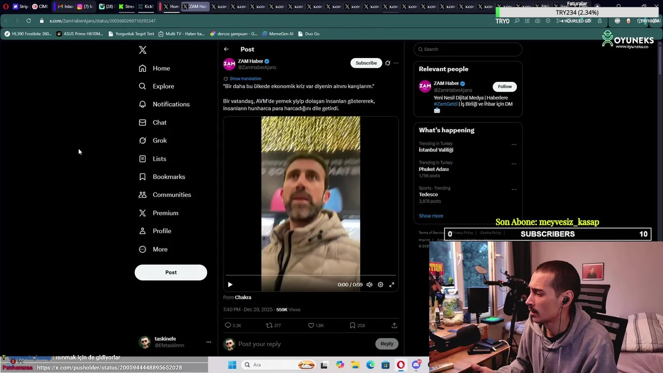This screenshot has width=663, height=373.
Task: Open Bookmarks in the sidebar
Action: point(162,177)
